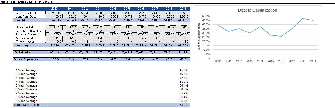
Task: Select the Total Debt row label
Action: click(20, 20)
